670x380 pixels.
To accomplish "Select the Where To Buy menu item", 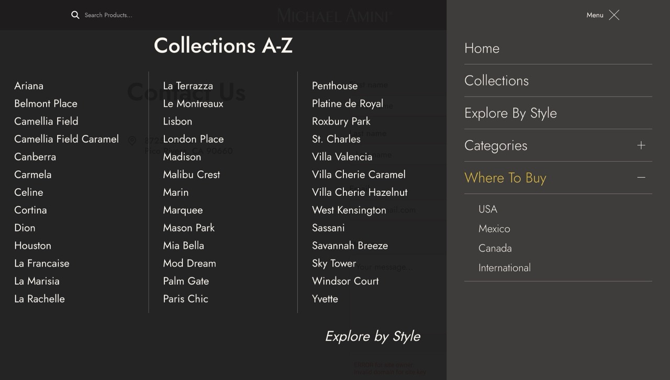I will coord(505,178).
